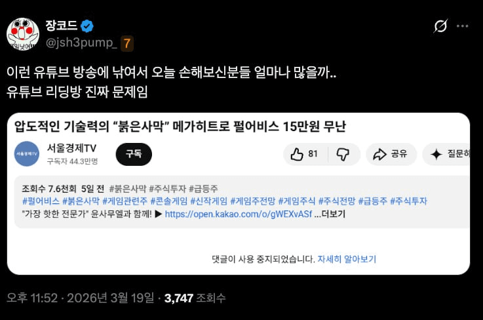Image resolution: width=483 pixels, height=320 pixels.
Task: Open the 서울경제TV channel avatar
Action: click(27, 154)
